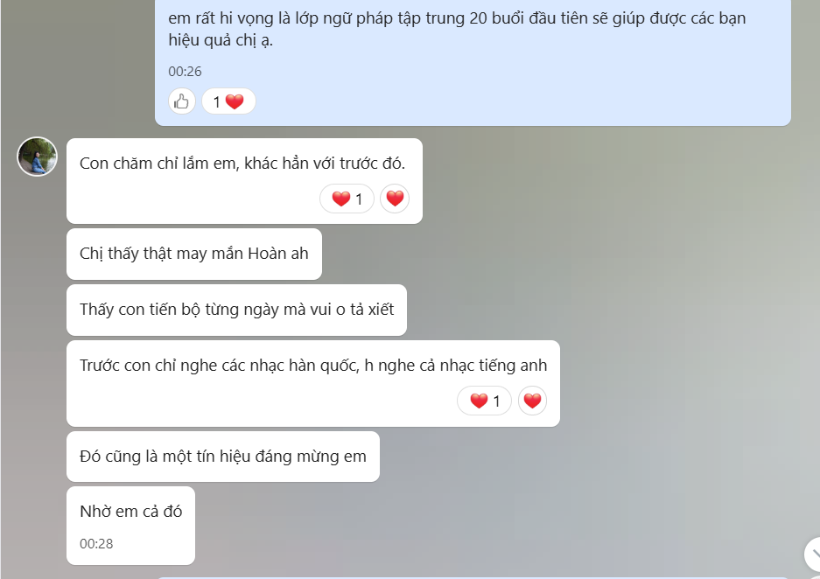
Task: Jump to latest messages with down-arrow button
Action: (x=813, y=554)
